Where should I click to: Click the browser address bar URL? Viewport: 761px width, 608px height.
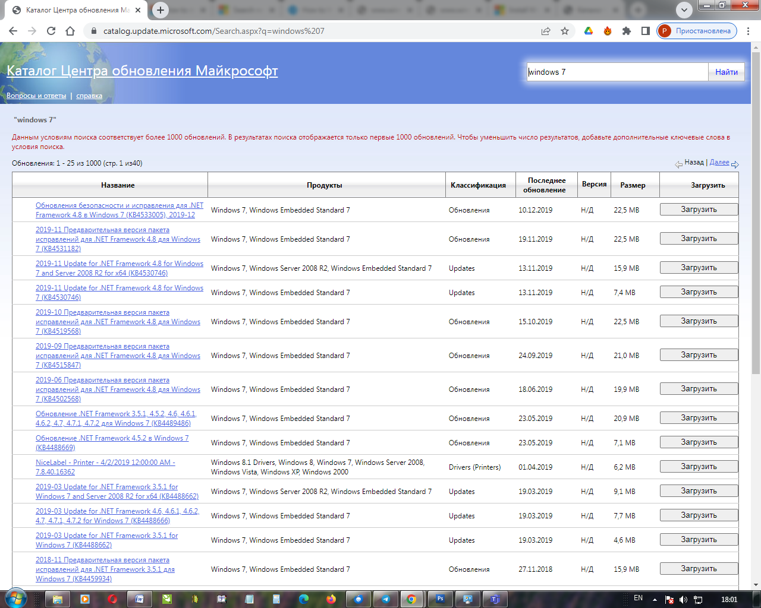click(x=214, y=31)
